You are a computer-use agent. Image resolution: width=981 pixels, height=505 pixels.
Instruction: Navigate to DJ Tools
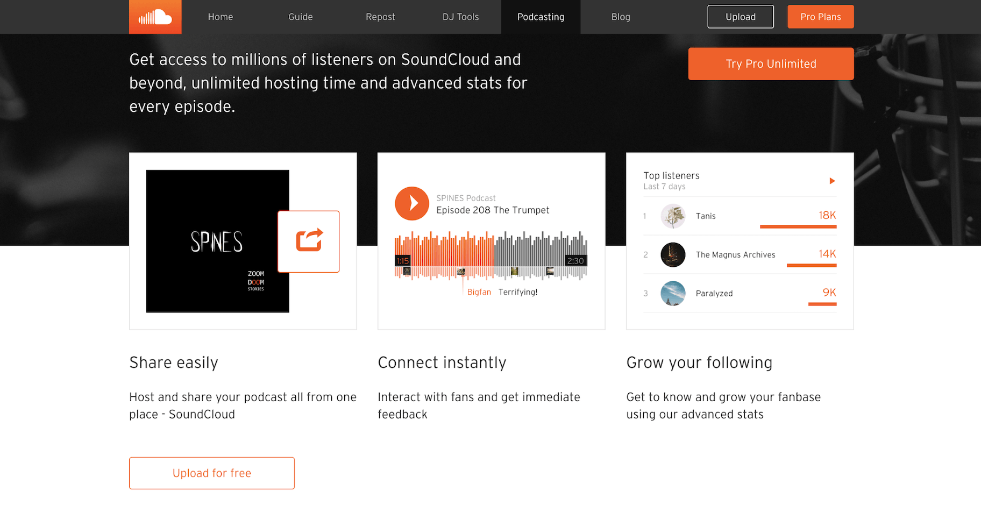coord(460,17)
